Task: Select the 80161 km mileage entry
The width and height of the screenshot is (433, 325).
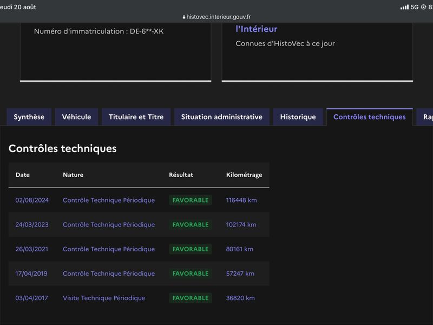Action: pos(239,249)
